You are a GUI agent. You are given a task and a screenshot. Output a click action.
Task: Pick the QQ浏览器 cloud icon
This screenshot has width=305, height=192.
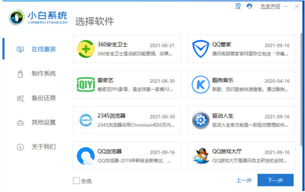pos(86,156)
